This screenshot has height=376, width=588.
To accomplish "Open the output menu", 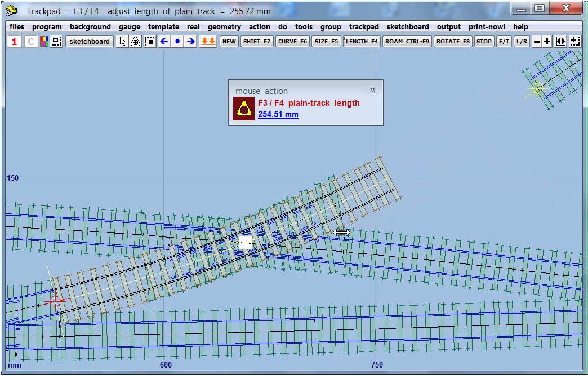I will (x=448, y=26).
